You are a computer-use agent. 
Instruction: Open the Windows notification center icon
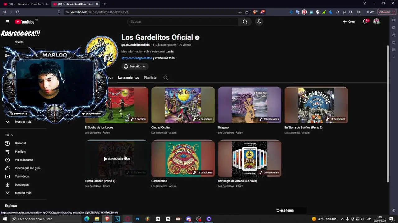point(391,219)
